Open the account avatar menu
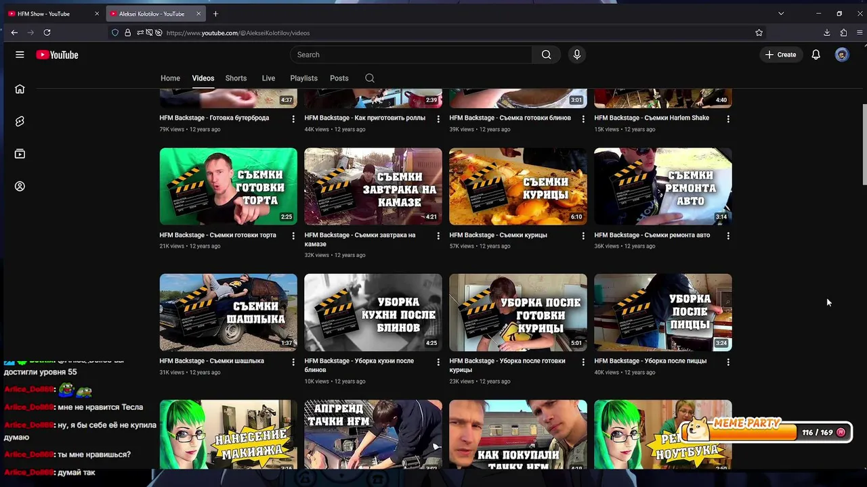867x487 pixels. pyautogui.click(x=842, y=55)
